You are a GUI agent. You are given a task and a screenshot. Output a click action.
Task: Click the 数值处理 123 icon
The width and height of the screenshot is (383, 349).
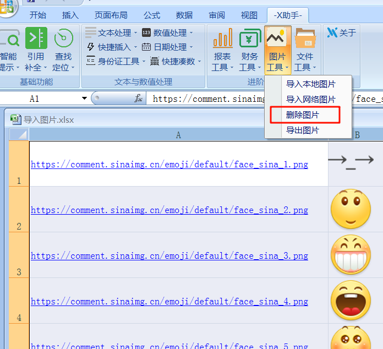pos(146,32)
